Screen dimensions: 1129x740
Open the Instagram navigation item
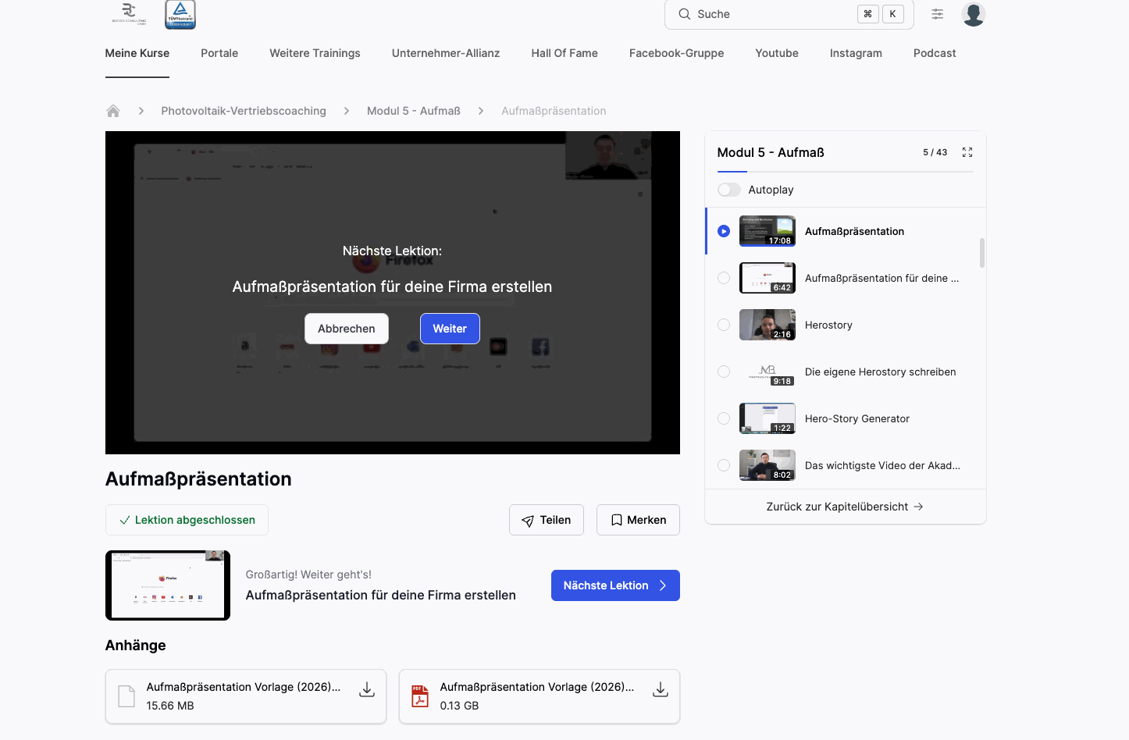[x=856, y=53]
